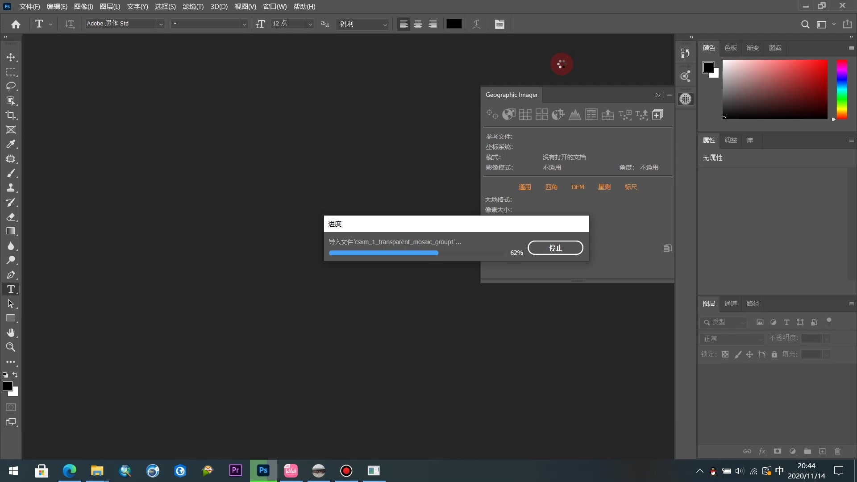This screenshot has height=482, width=857.
Task: Open the Adobe 黑体 Std font dropdown
Action: pyautogui.click(x=161, y=24)
